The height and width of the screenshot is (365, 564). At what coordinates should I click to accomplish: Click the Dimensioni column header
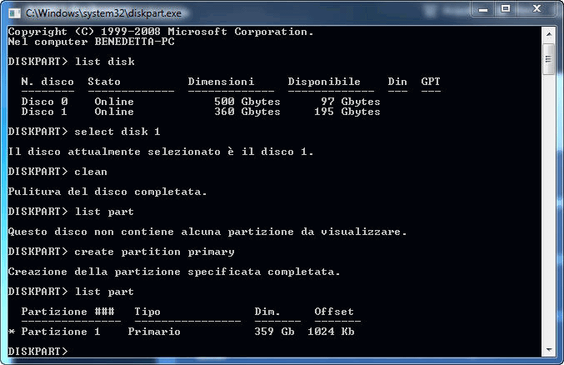click(x=221, y=82)
